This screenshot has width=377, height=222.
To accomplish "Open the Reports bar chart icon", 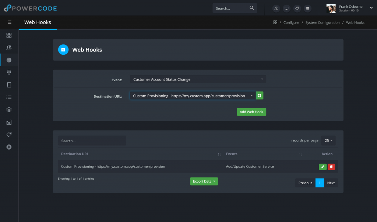I will (9, 122).
